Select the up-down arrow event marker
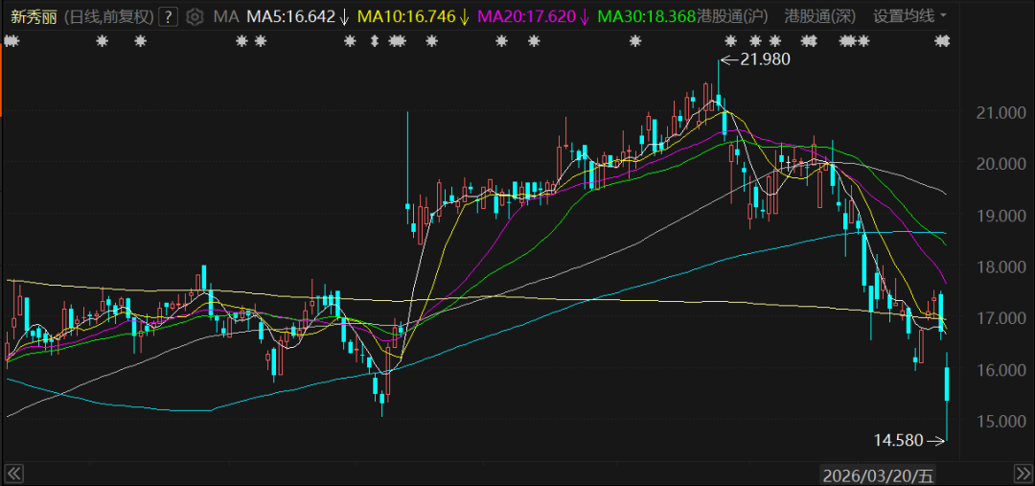Screen dimensions: 1035x486 click(x=375, y=41)
